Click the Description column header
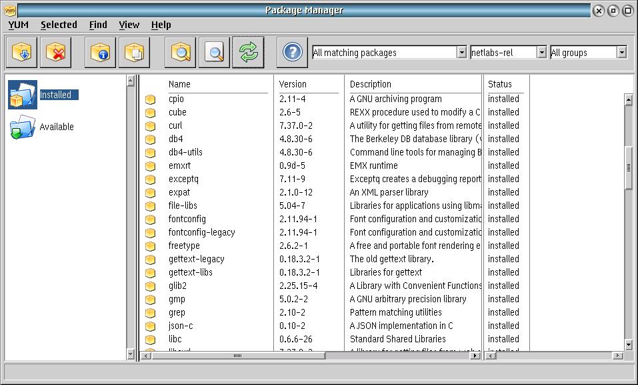The height and width of the screenshot is (385, 638). [370, 84]
